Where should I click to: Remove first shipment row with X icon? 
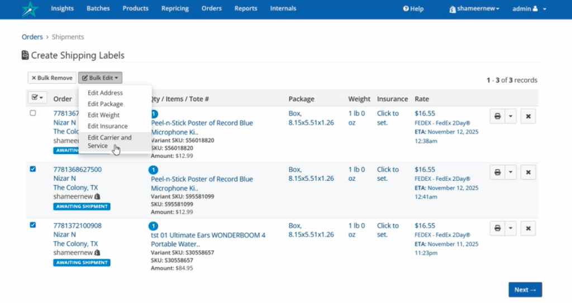528,116
